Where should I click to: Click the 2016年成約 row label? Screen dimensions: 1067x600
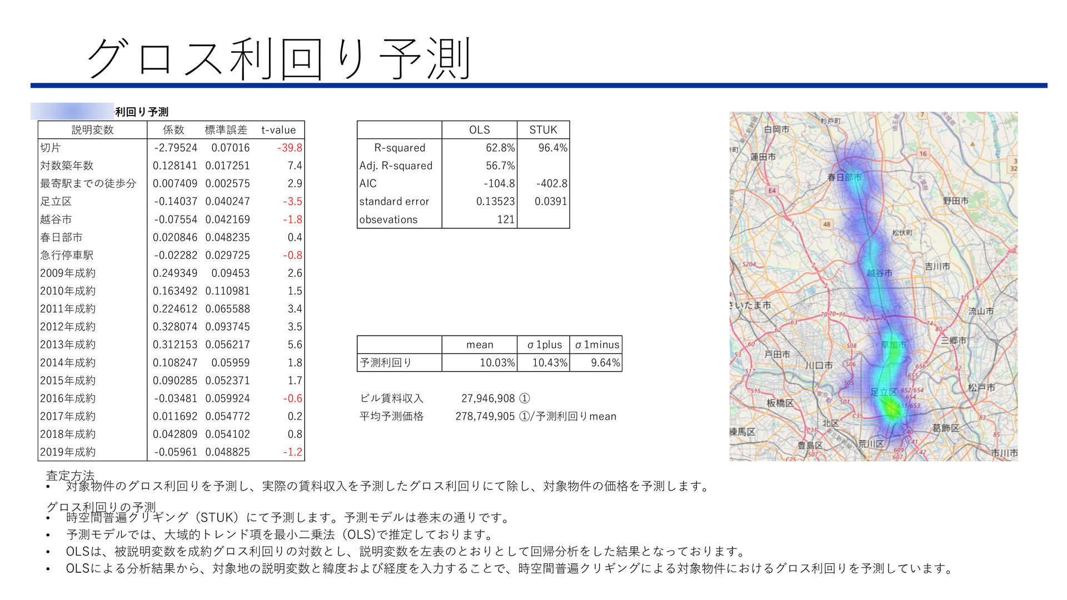click(x=68, y=398)
